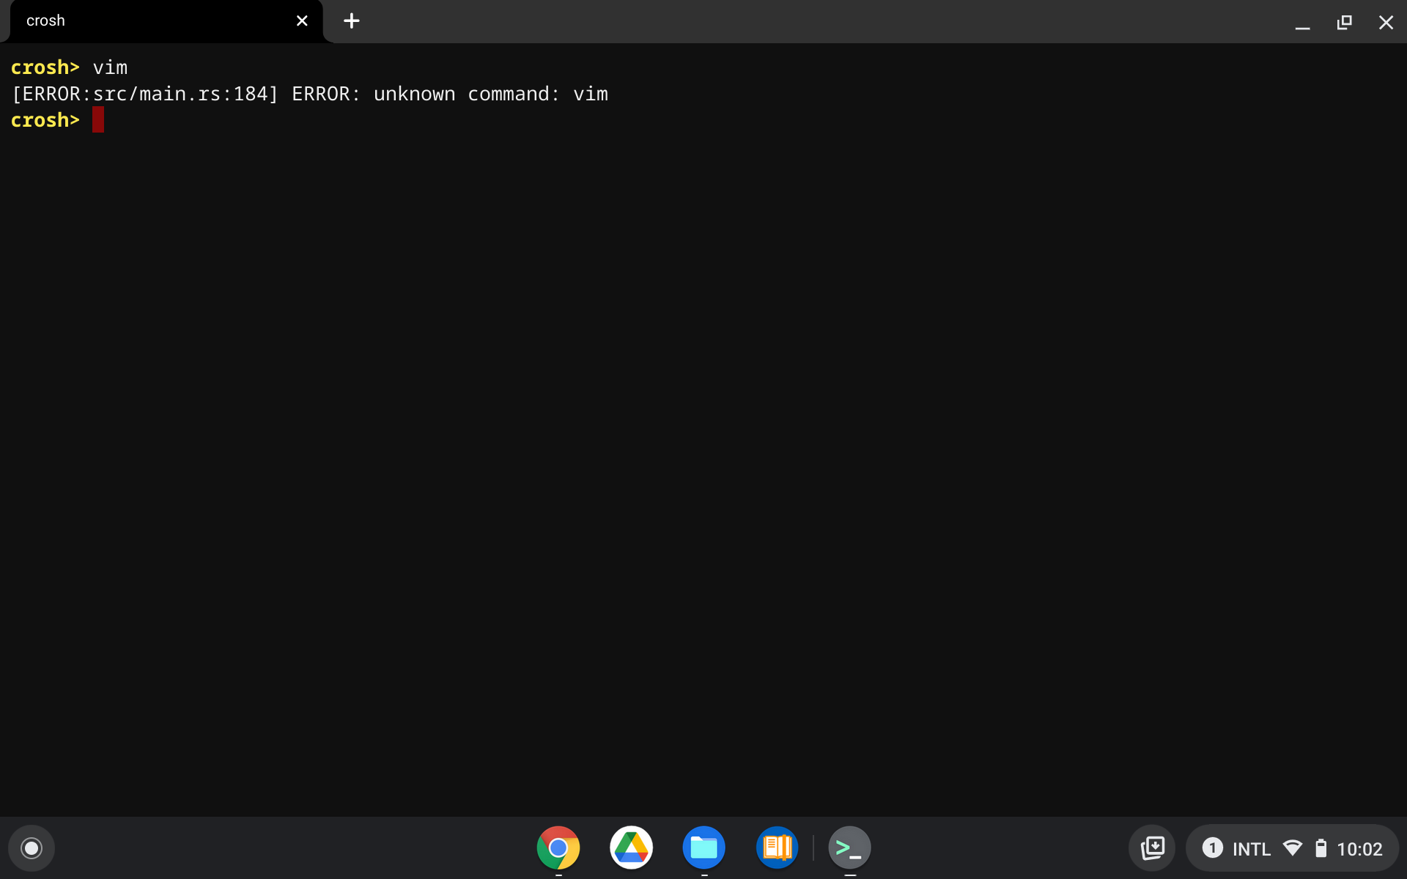Close the crosh terminal window

click(1386, 22)
